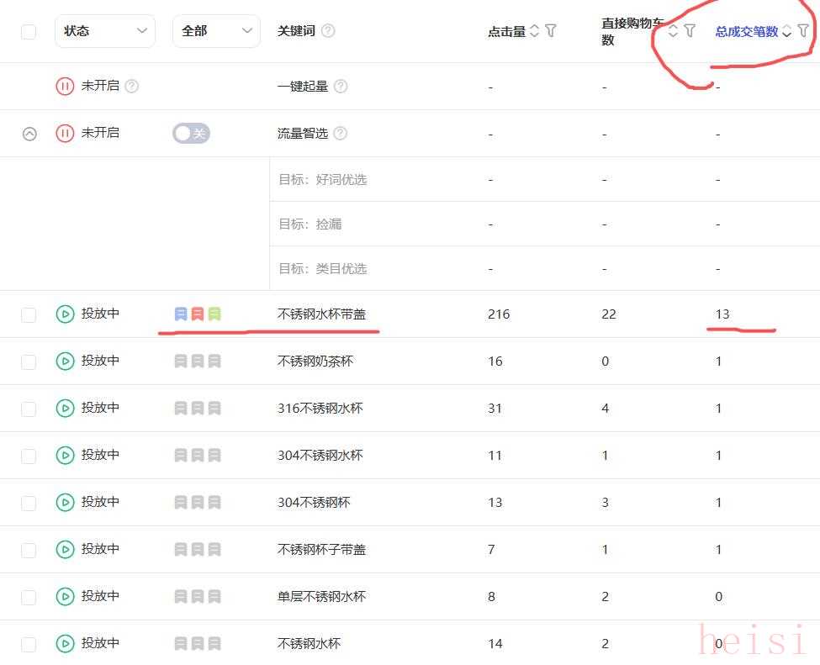This screenshot has height=665, width=820.
Task: Click keyword 单层不锈钢水杯
Action: 321,596
